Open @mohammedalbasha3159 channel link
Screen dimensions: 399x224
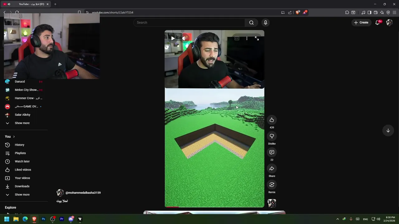(83, 193)
